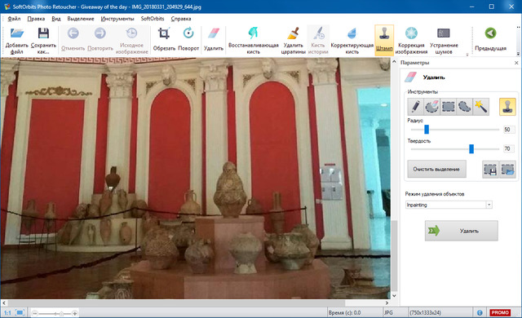Open the Inpainting mode dropdown
The image size is (522, 318).
coord(449,205)
